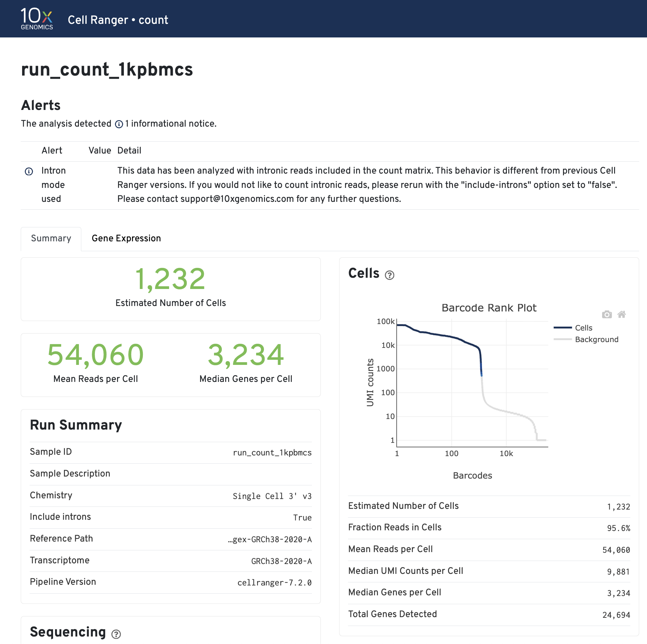Click the Barcode Rank Plot title
This screenshot has width=647, height=644.
[x=488, y=308]
